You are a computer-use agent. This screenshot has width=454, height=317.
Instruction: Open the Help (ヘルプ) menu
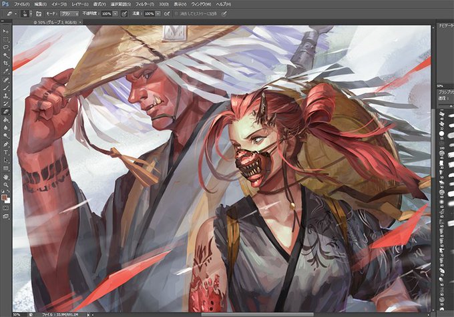pos(223,5)
